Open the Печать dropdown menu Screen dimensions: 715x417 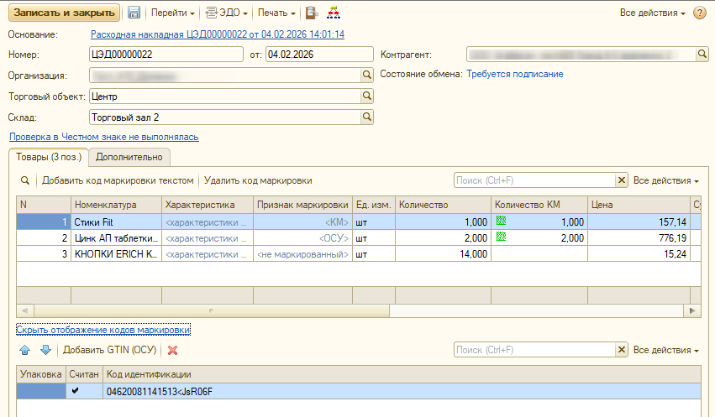click(276, 13)
